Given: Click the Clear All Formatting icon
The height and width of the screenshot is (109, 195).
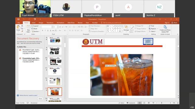Looking at the screenshot, I should 66,27.
